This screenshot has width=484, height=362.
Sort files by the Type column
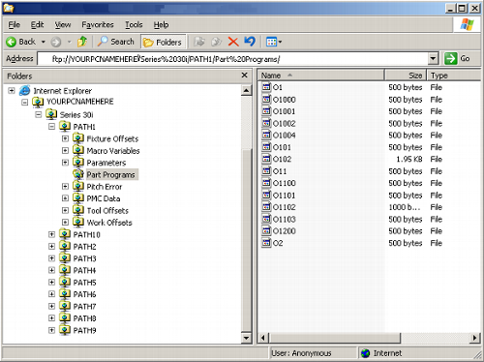coord(454,75)
